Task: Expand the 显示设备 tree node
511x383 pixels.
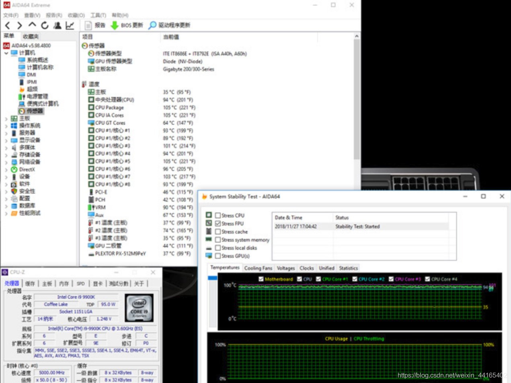Action: pyautogui.click(x=6, y=140)
